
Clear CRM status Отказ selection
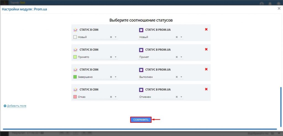pyautogui.click(x=111, y=97)
